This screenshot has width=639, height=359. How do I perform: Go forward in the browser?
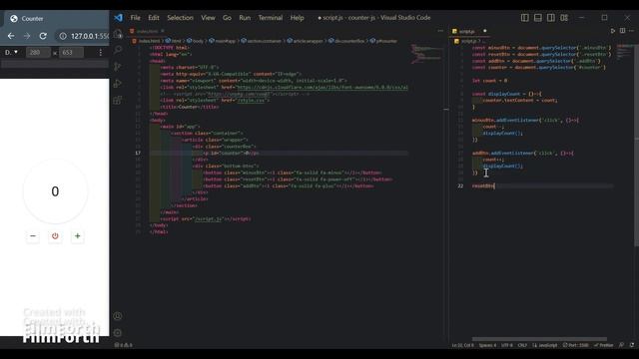[27, 36]
